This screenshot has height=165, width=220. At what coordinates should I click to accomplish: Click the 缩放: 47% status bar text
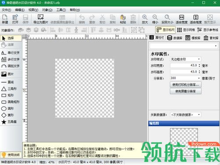[x=47, y=162]
